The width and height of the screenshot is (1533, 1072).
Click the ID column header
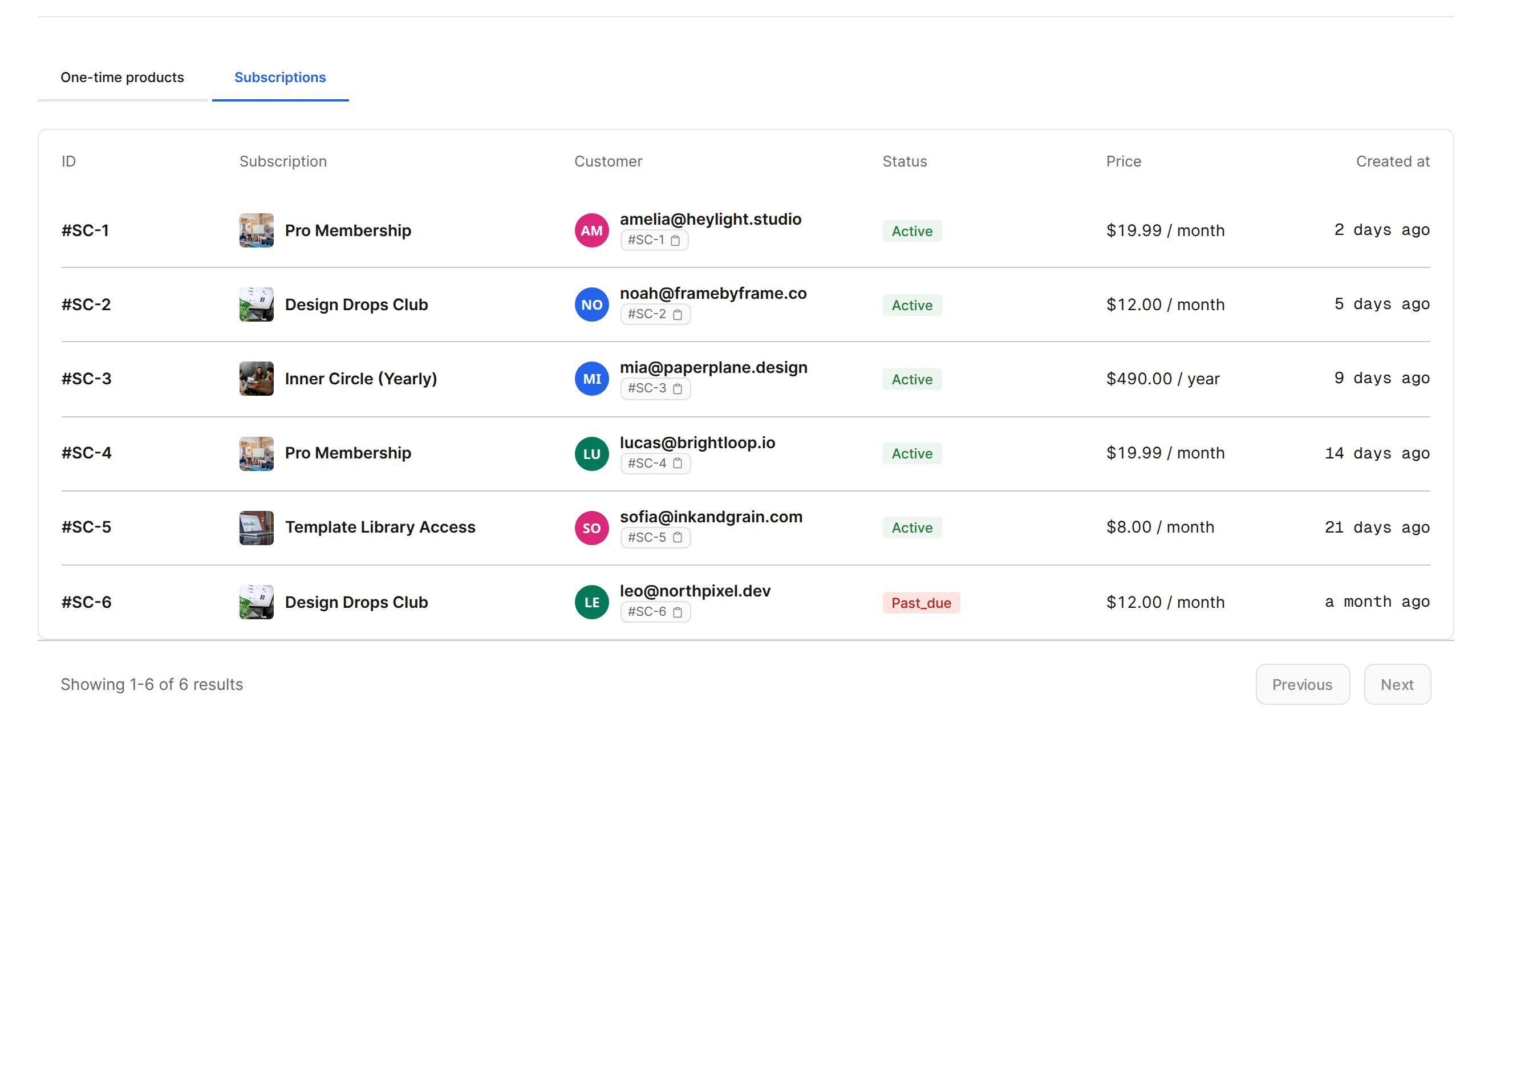(x=69, y=161)
